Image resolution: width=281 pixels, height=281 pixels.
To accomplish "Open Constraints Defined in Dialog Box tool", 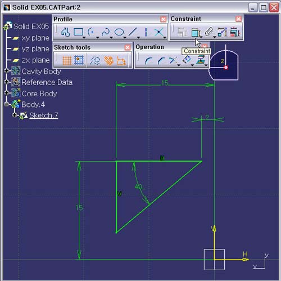I will pos(182,32).
